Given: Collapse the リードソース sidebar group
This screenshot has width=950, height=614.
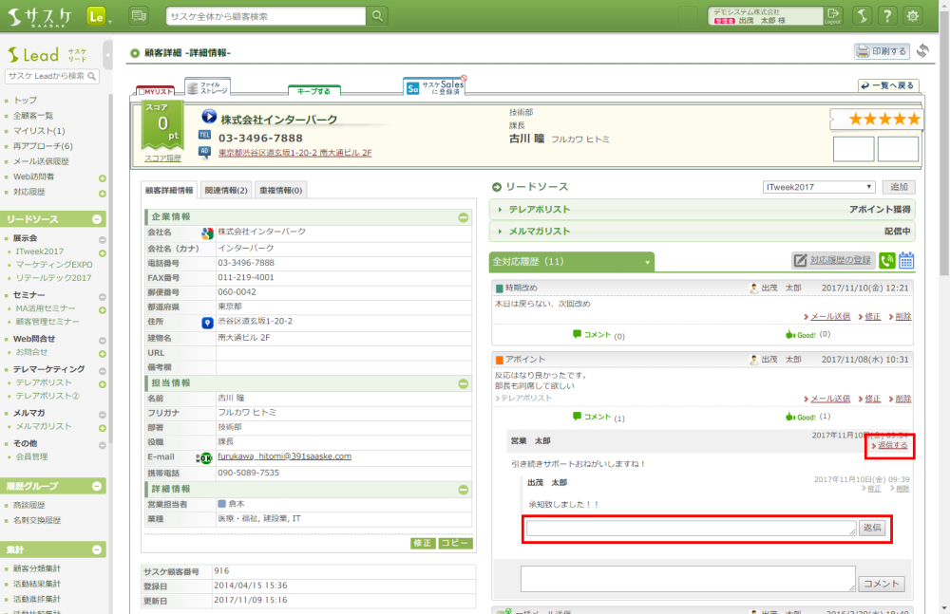Looking at the screenshot, I should 96,220.
